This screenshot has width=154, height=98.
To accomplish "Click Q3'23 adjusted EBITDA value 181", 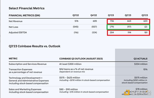I will tap(146, 32).
